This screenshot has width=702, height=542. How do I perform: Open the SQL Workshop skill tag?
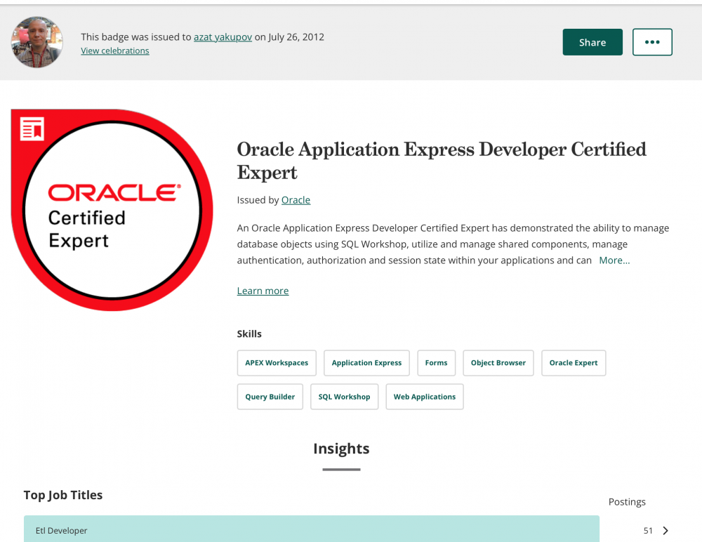(344, 397)
